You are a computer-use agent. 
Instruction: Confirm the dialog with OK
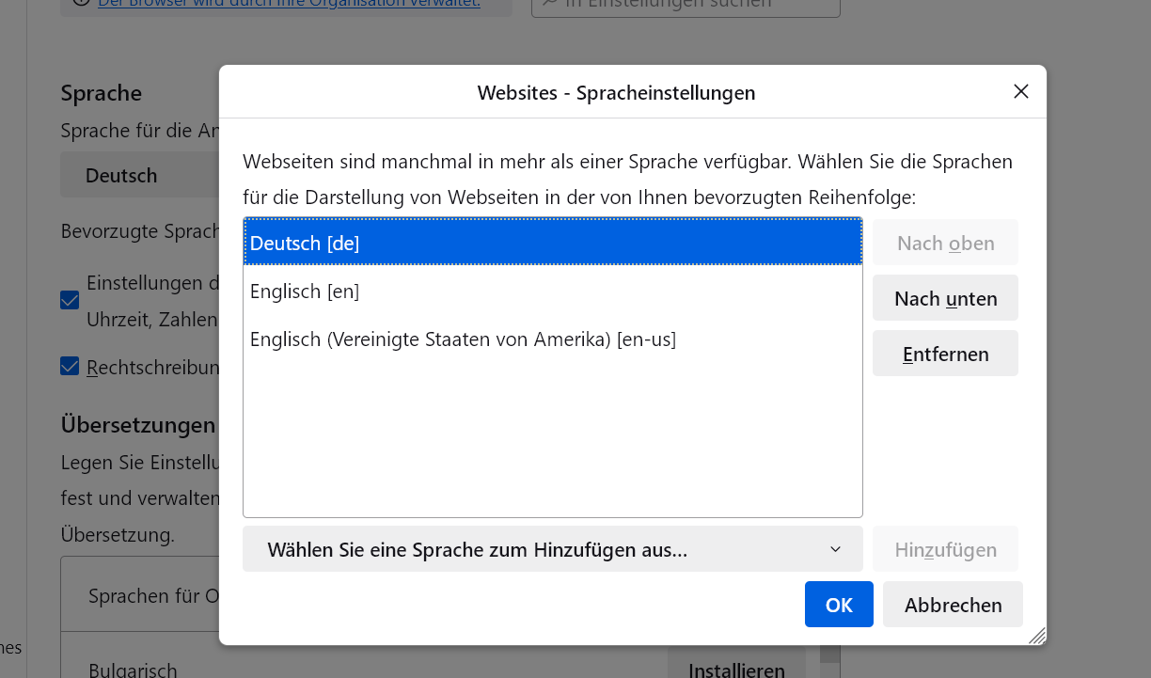839,605
